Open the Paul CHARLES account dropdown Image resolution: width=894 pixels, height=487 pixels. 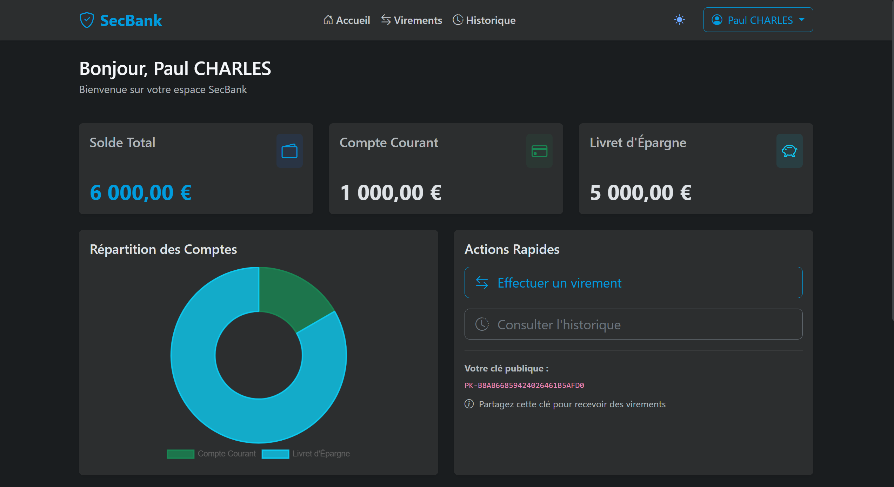758,20
